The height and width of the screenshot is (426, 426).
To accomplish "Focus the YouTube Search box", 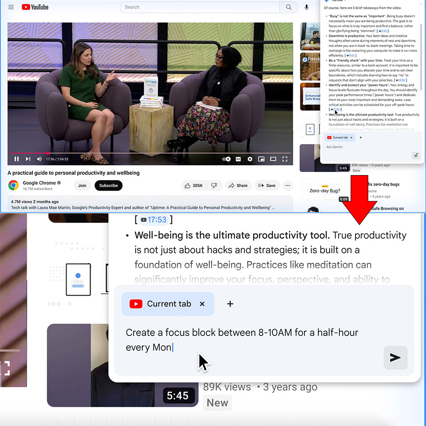I will click(200, 7).
